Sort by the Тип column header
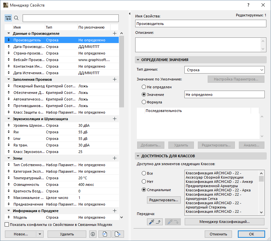Screen dimensions: 271x241 tap(61, 27)
